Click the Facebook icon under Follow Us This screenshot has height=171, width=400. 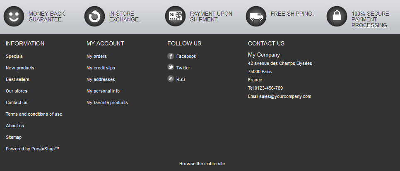pyautogui.click(x=171, y=56)
